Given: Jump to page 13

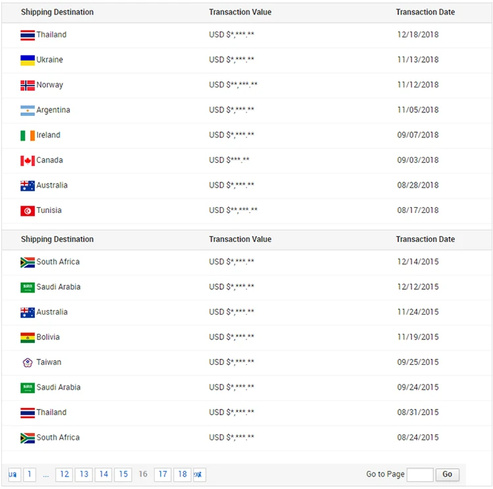Looking at the screenshot, I should click(83, 474).
